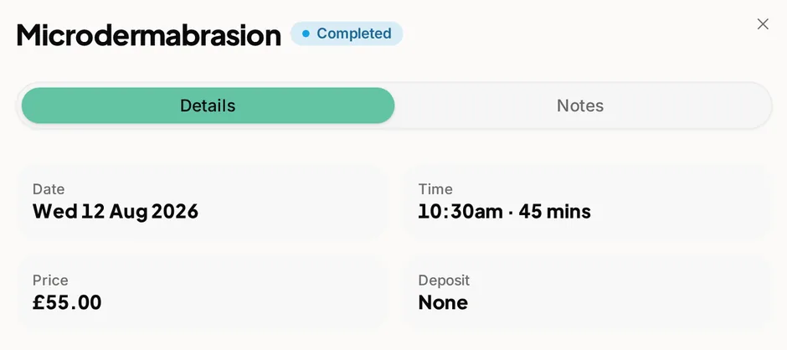Click the word Completed in the status pill
The height and width of the screenshot is (350, 787).
354,33
